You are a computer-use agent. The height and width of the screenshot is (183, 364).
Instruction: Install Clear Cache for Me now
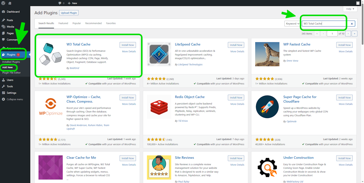click(x=128, y=158)
